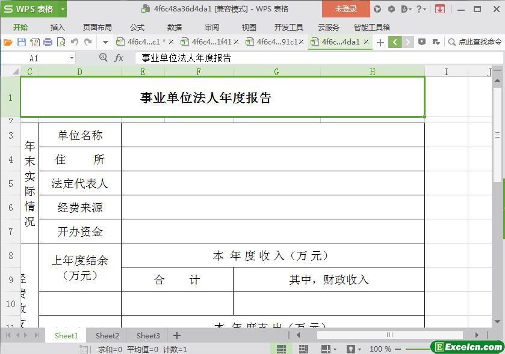This screenshot has height=354, width=505.
Task: Click the fx insert function icon
Action: (x=119, y=58)
